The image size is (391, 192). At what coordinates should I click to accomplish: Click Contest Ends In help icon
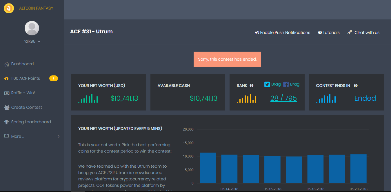[356, 86]
